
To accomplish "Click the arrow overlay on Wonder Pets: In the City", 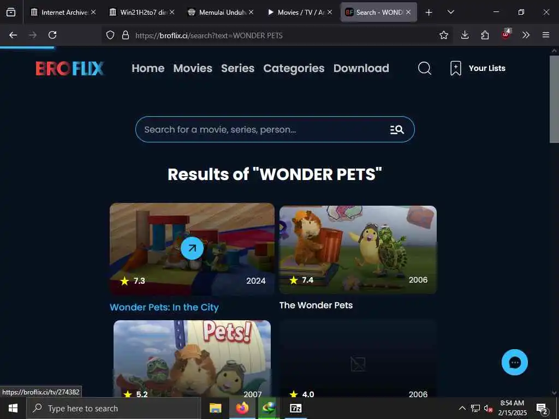I will coord(192,248).
